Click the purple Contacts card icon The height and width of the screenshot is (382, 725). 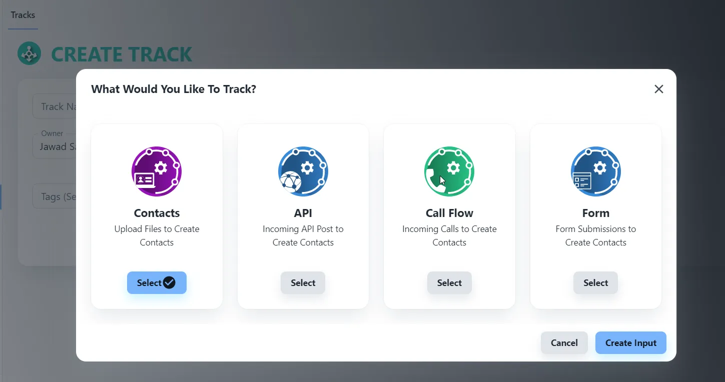[x=157, y=171]
